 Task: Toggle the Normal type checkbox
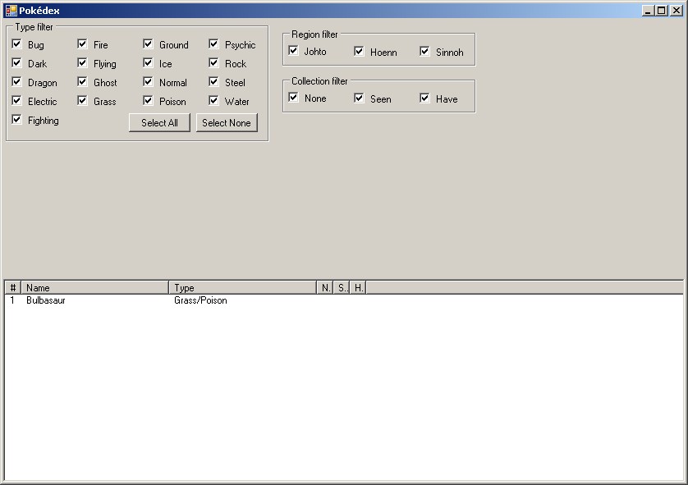(x=148, y=82)
